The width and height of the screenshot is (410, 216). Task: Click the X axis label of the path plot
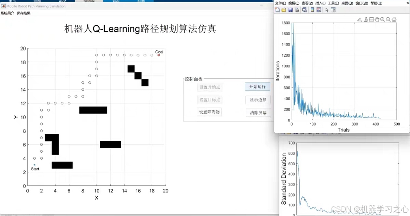pos(97,198)
